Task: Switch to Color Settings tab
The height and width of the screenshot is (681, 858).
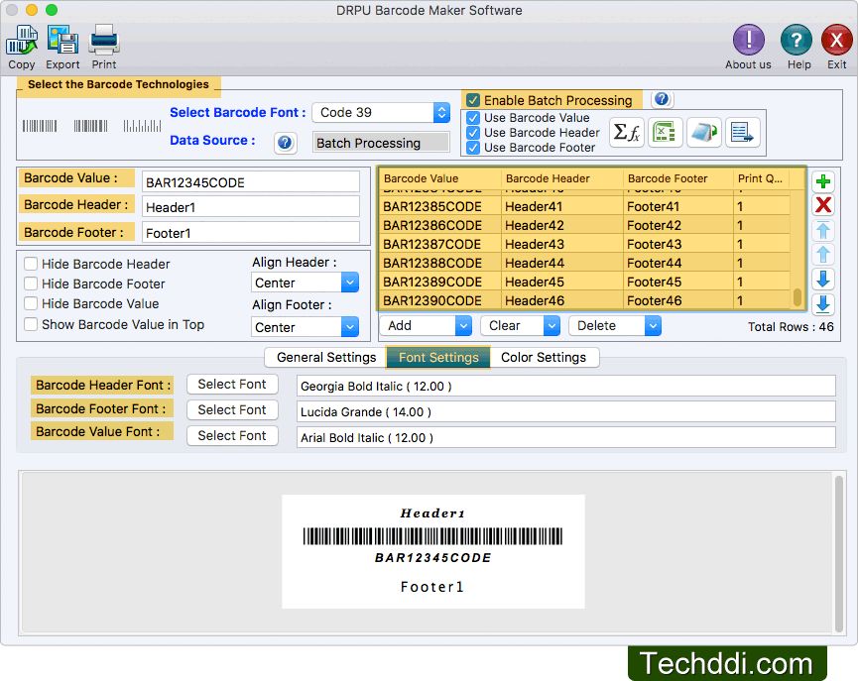Action: [x=544, y=357]
